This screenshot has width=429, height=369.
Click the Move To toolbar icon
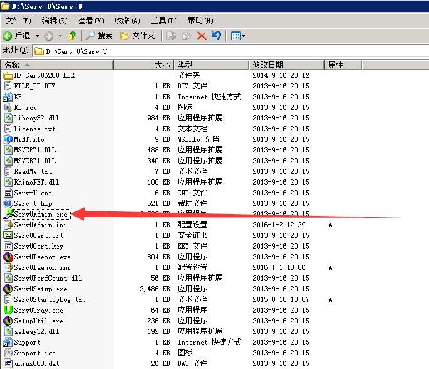171,36
